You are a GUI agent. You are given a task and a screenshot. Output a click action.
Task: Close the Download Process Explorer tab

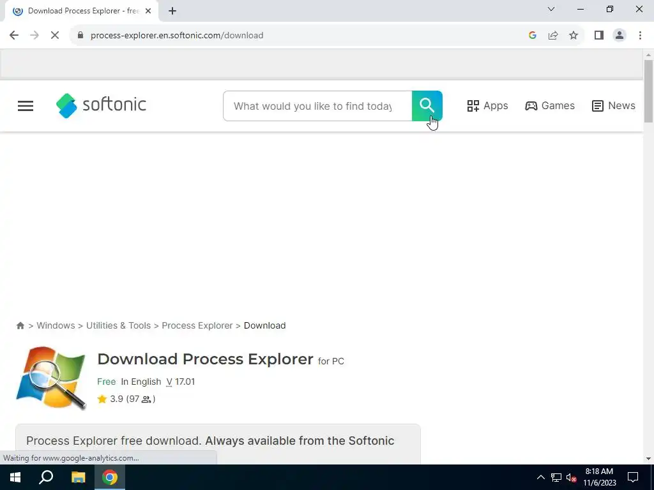pyautogui.click(x=148, y=11)
